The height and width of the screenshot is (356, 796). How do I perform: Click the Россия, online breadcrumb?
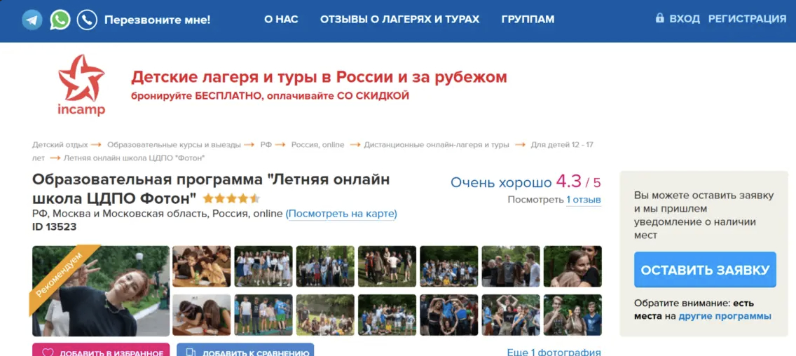point(318,145)
